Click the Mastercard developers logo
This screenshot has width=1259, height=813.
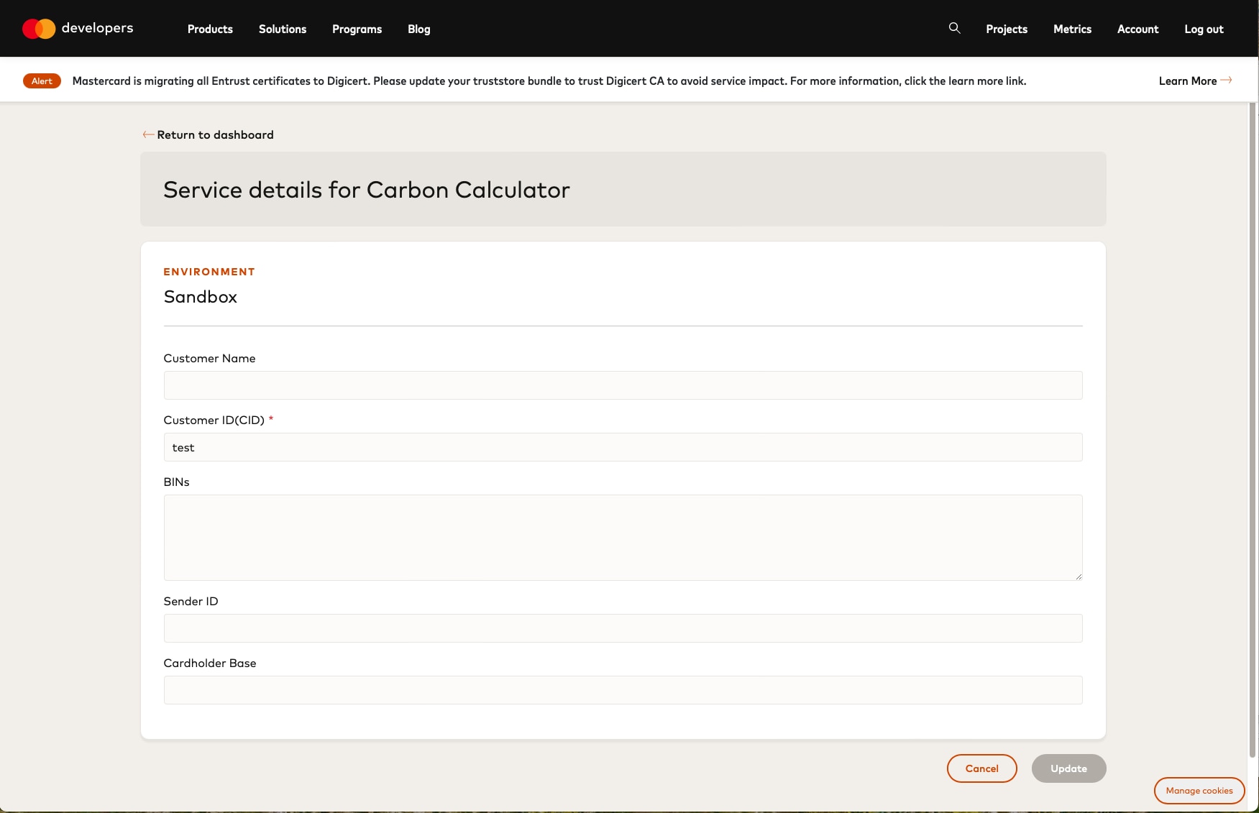(78, 29)
